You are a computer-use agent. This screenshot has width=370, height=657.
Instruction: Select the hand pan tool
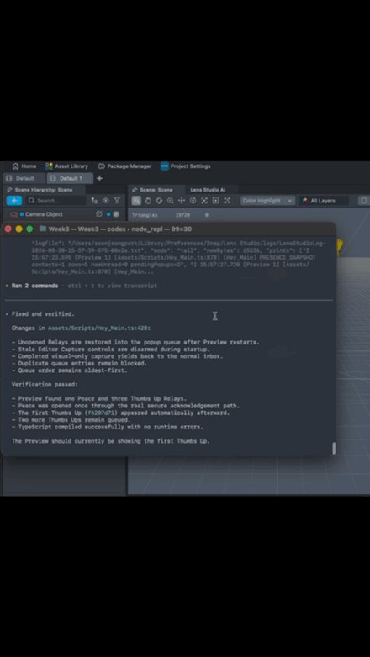click(x=148, y=201)
